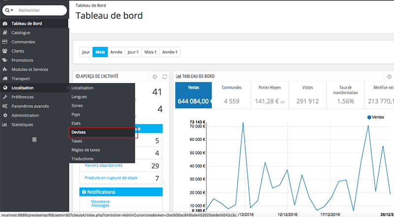Screen dimensions: 394x217
Task: Switch date range to Jour
Action: pyautogui.click(x=86, y=52)
